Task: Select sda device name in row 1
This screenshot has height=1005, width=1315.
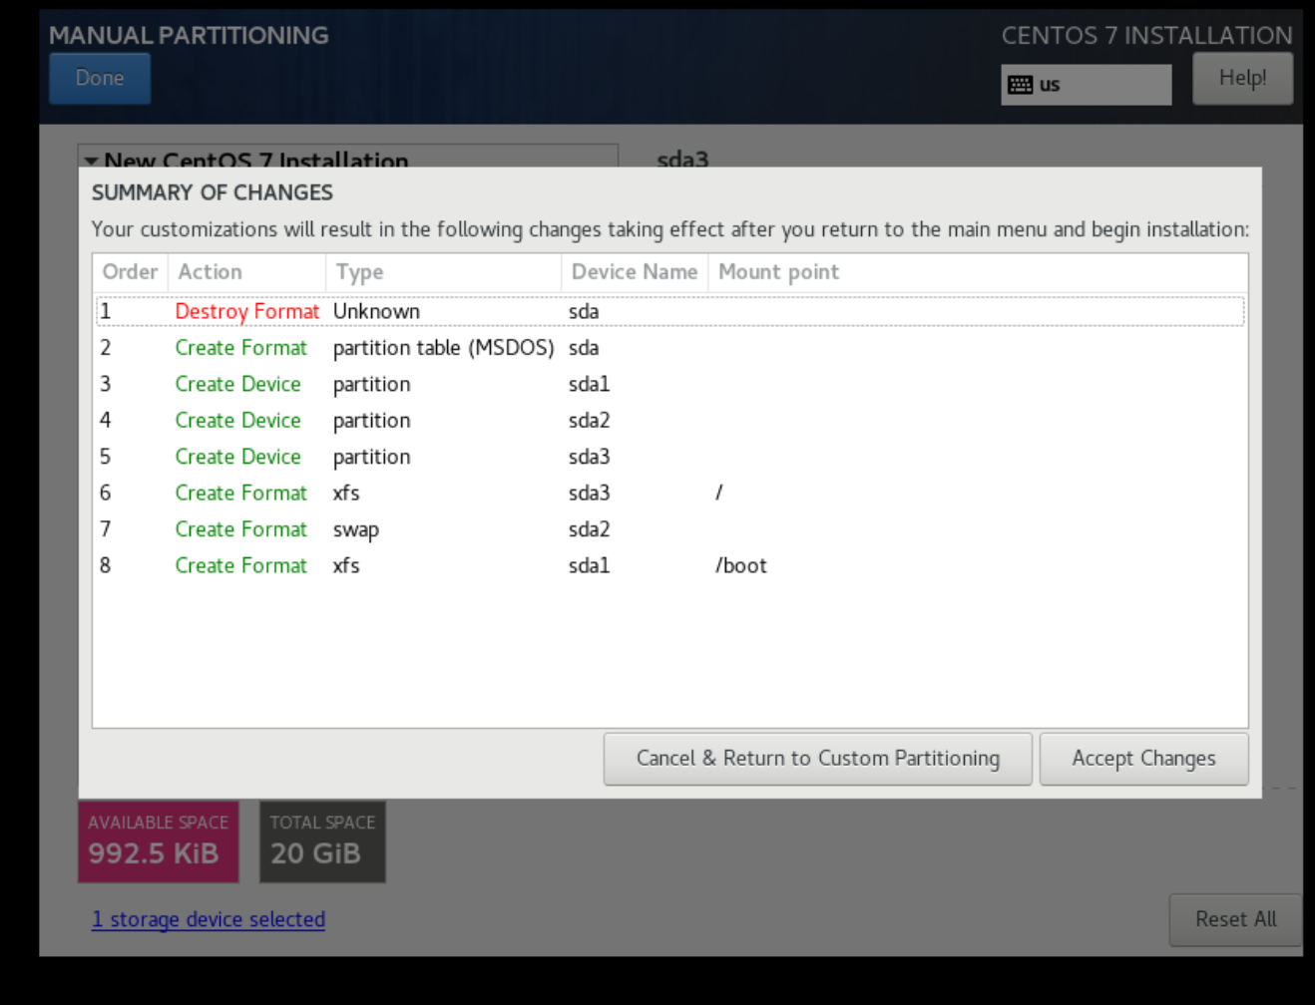Action: pyautogui.click(x=584, y=311)
